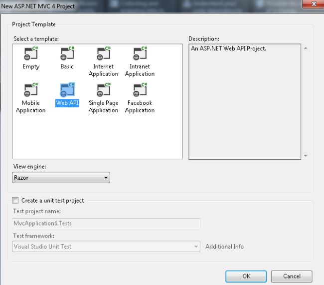Expand the Test framework dropdown arrow

tap(196, 247)
